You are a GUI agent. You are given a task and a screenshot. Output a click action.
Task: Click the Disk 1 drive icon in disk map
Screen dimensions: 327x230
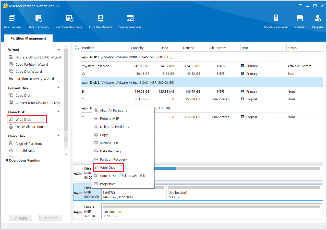[78, 174]
